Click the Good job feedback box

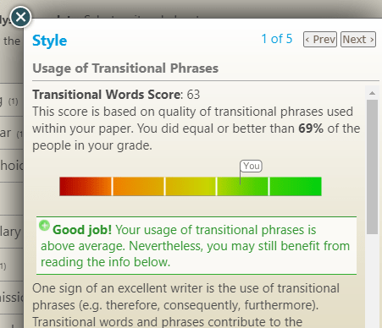coord(197,245)
